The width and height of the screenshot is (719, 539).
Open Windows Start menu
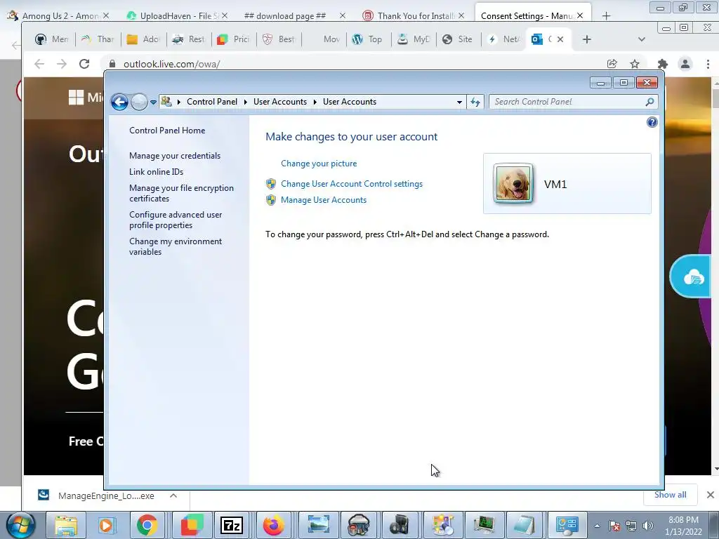20,525
